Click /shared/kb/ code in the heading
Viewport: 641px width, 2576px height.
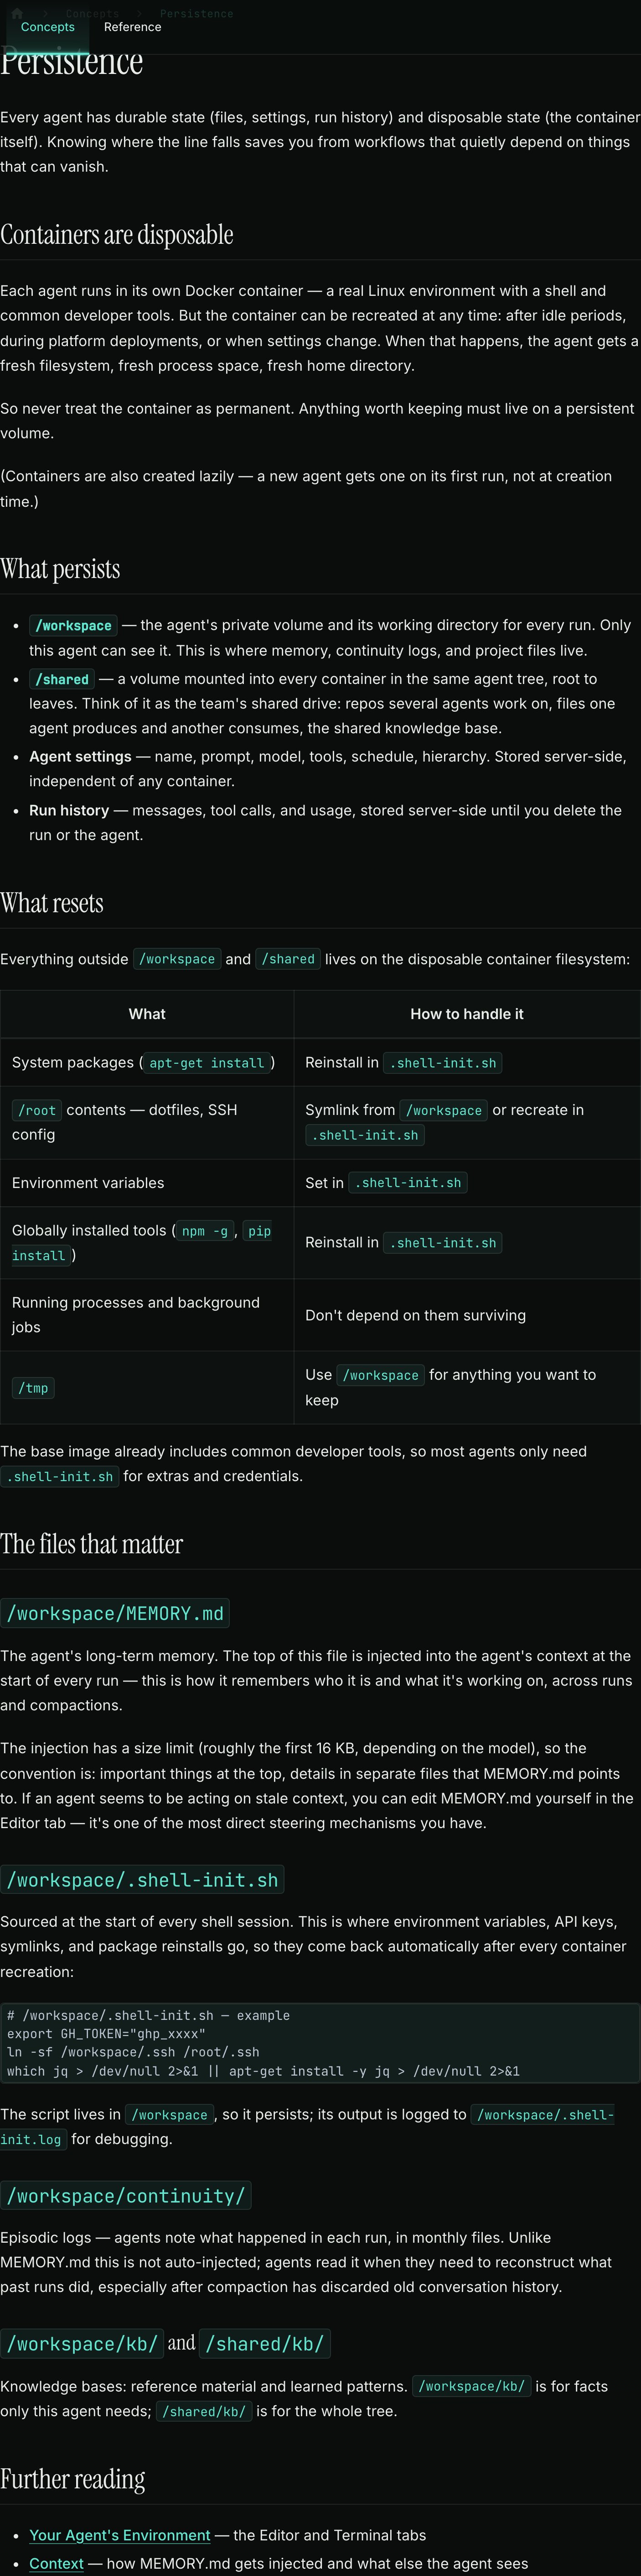tap(264, 2343)
